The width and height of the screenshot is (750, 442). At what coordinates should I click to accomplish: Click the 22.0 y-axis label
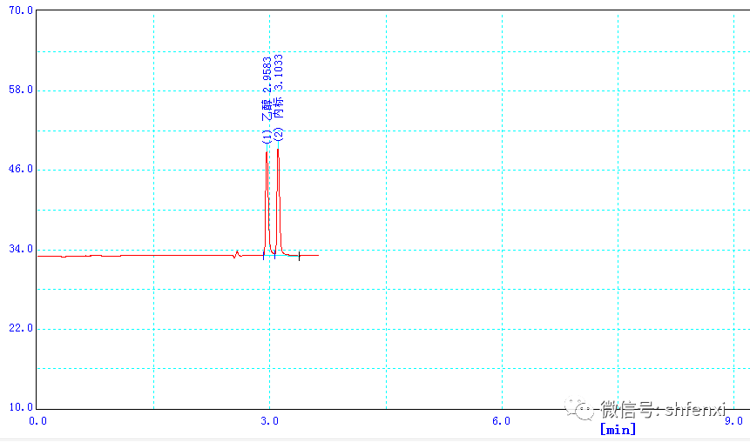[x=18, y=328]
